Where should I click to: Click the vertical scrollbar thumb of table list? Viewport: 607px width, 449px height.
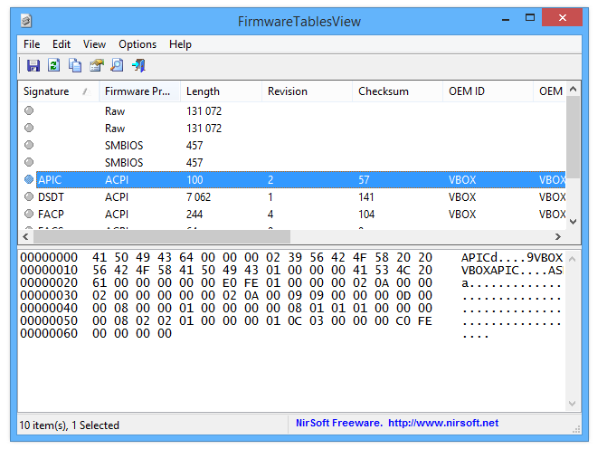click(574, 137)
